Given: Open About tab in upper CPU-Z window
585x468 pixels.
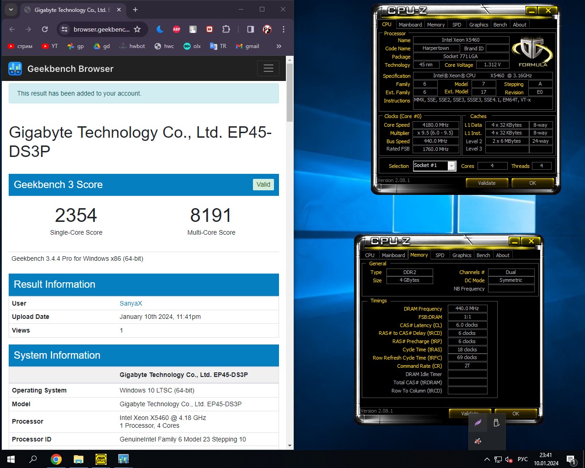Looking at the screenshot, I should click(x=520, y=25).
